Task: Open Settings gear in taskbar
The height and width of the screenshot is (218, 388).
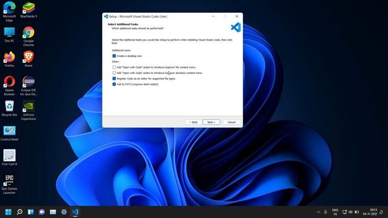Action: click(64, 212)
